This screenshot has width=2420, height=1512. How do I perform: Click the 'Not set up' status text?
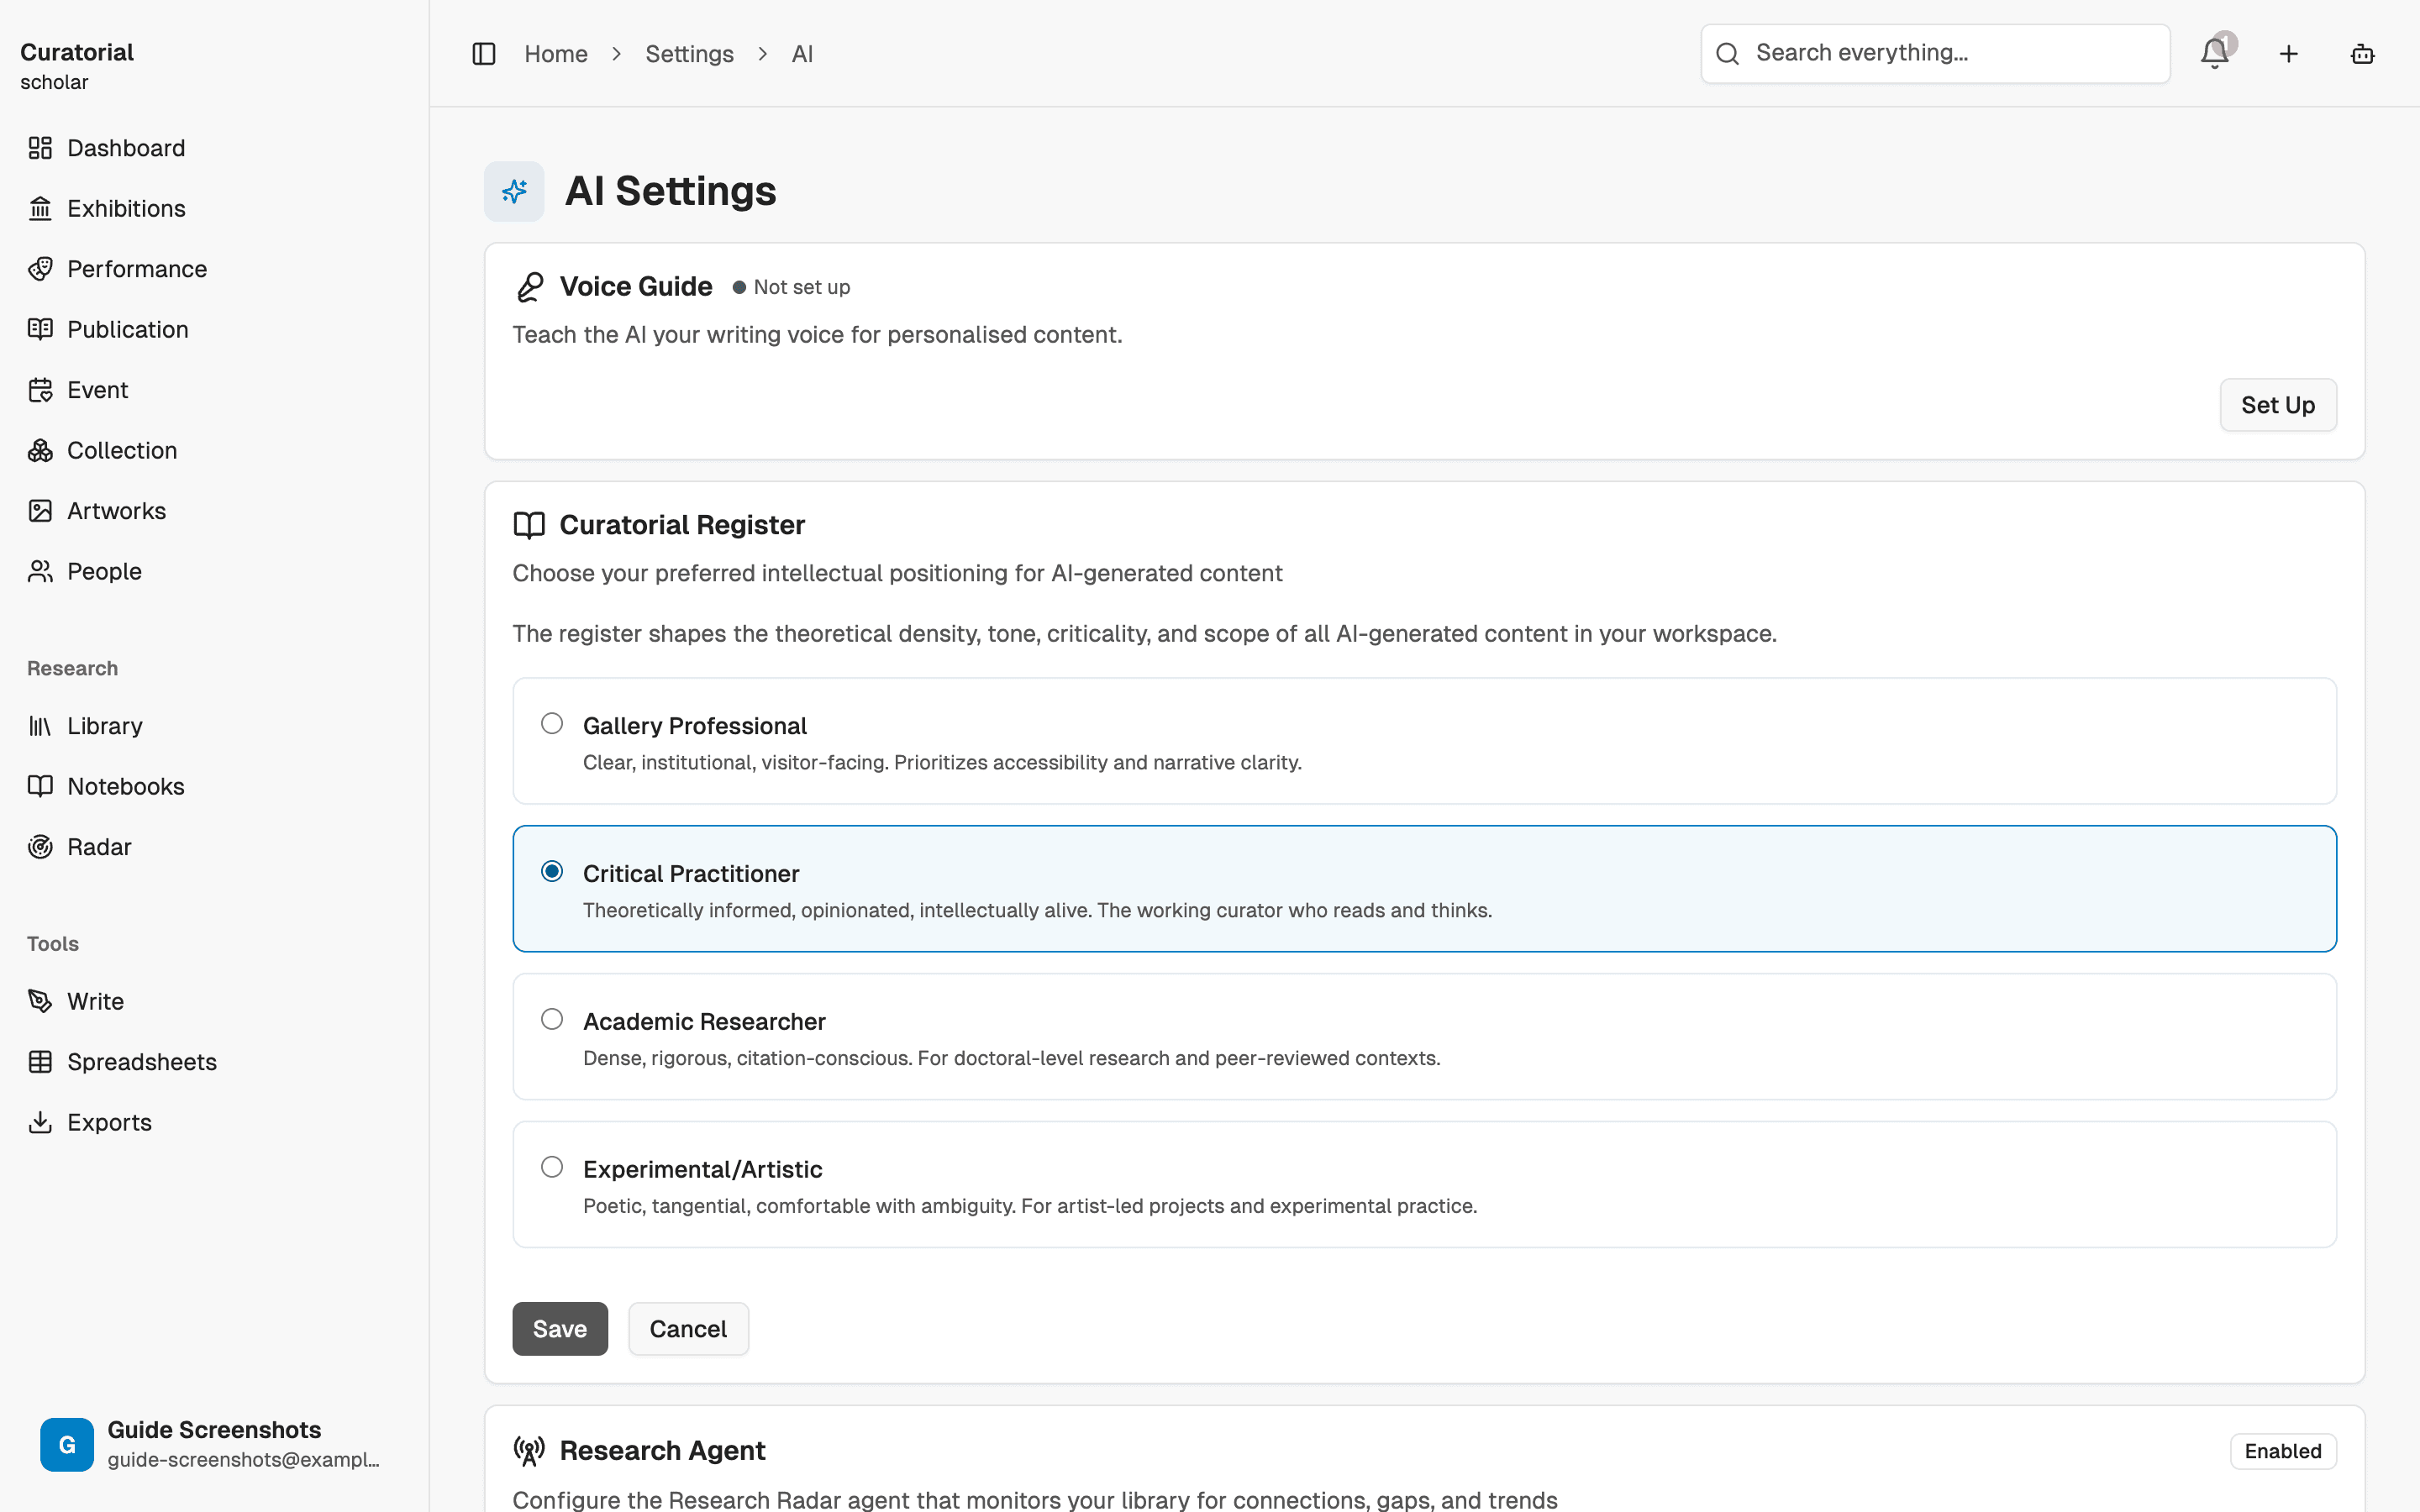[x=802, y=287]
